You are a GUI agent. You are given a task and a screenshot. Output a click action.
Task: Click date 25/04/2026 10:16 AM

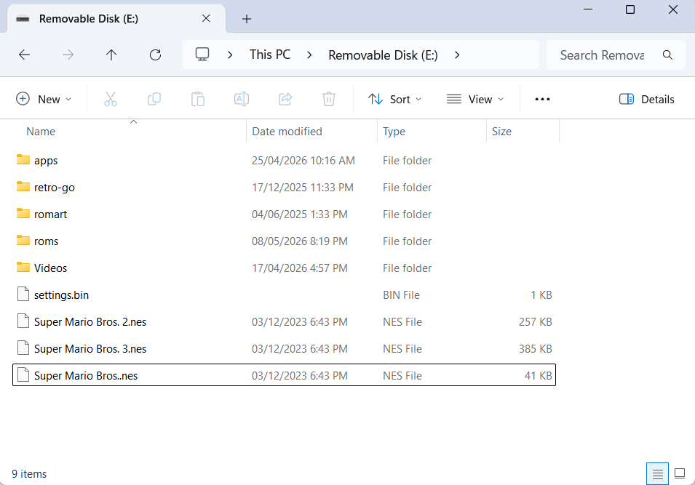pyautogui.click(x=303, y=161)
